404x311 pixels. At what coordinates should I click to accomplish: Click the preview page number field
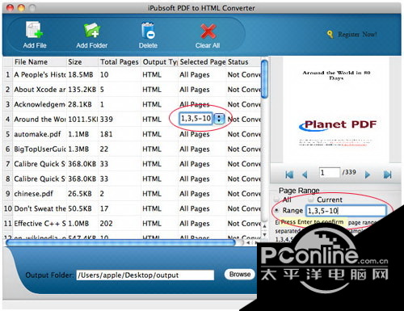[330, 172]
